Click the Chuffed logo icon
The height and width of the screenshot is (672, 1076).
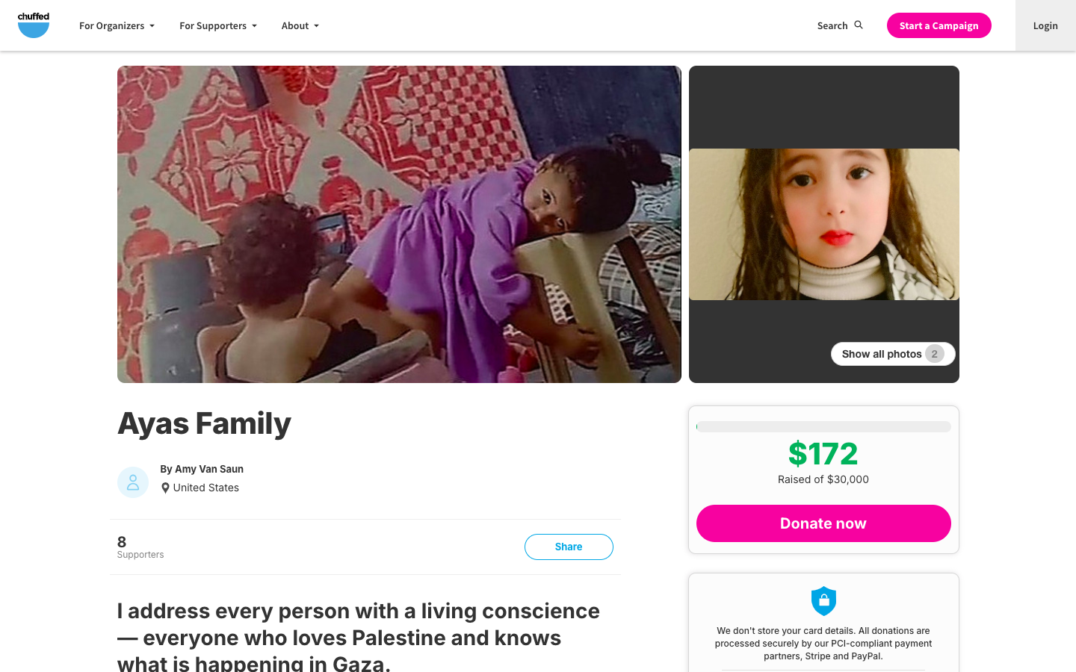34,25
